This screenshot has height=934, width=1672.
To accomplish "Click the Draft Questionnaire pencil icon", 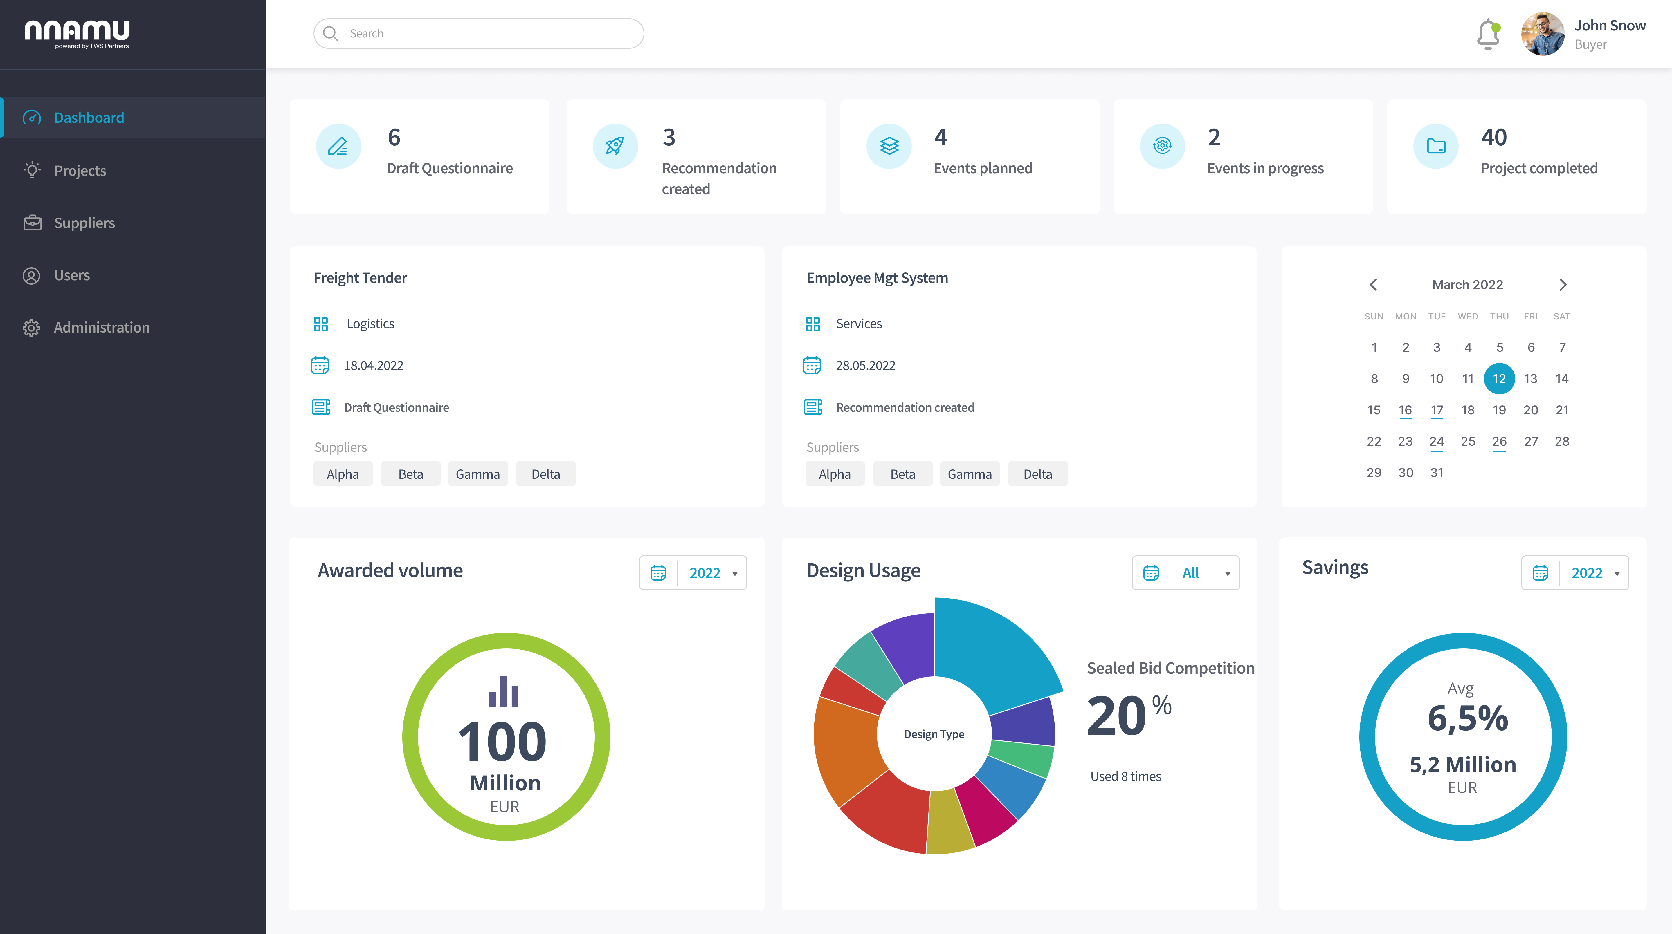I will [338, 146].
